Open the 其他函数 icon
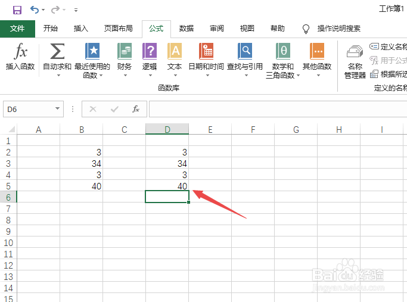This screenshot has width=407, height=302. (x=317, y=51)
